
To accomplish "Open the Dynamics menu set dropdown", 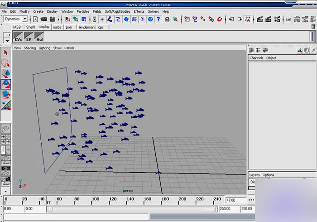I will (x=24, y=19).
